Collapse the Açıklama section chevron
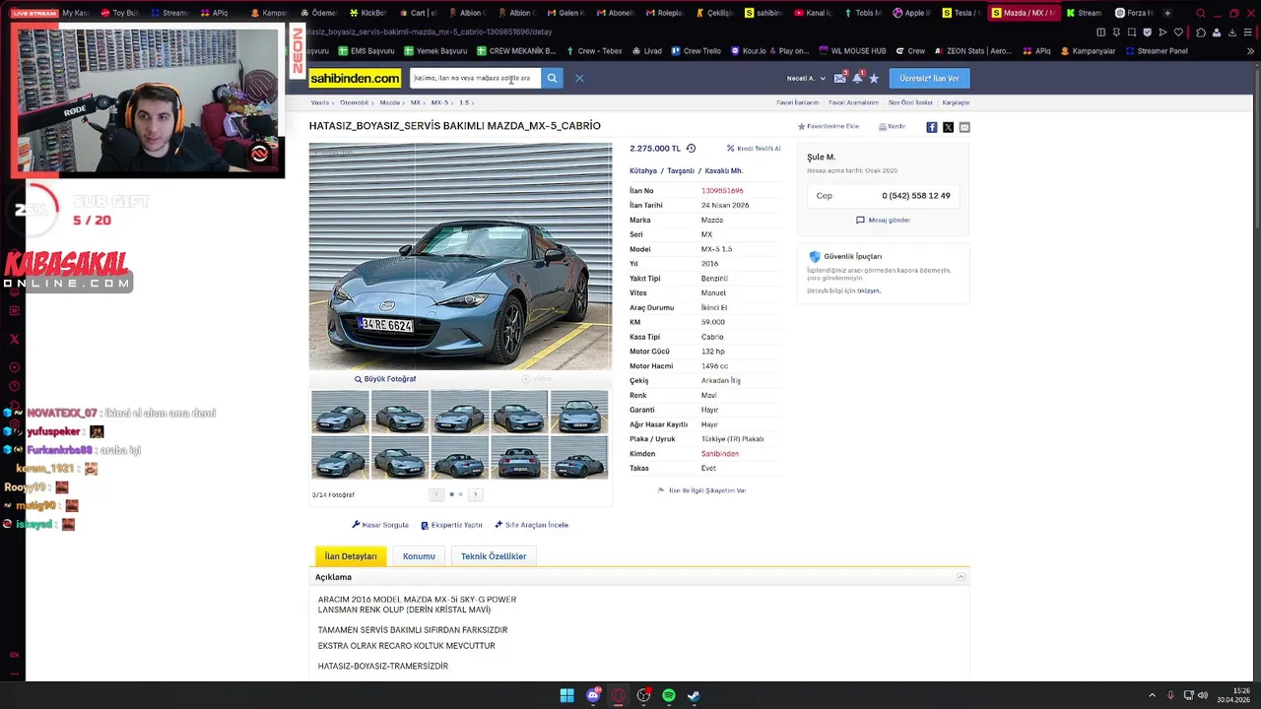Image resolution: width=1261 pixels, height=709 pixels. (x=961, y=577)
